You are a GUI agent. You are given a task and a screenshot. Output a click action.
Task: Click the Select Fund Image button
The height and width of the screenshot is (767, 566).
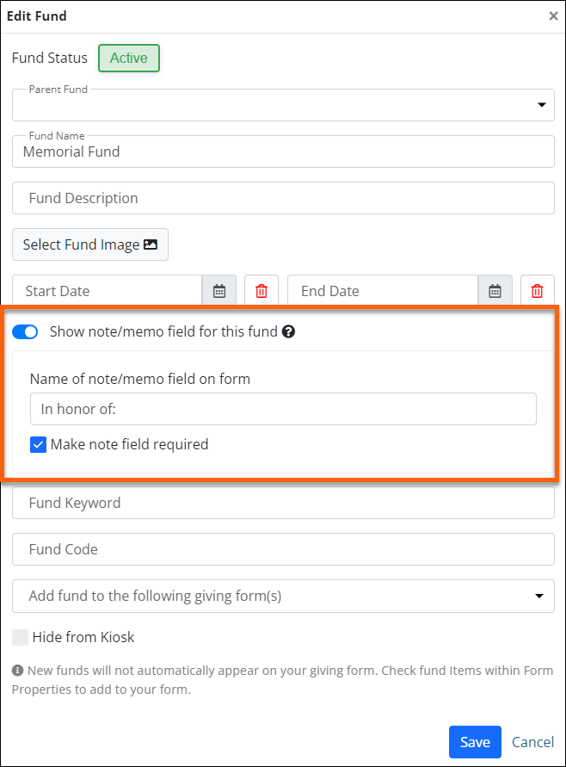click(x=90, y=244)
